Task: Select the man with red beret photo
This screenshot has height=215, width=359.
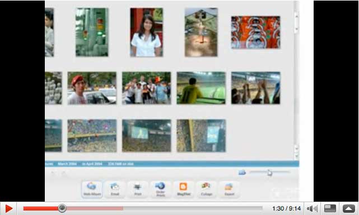Action: coord(92,88)
